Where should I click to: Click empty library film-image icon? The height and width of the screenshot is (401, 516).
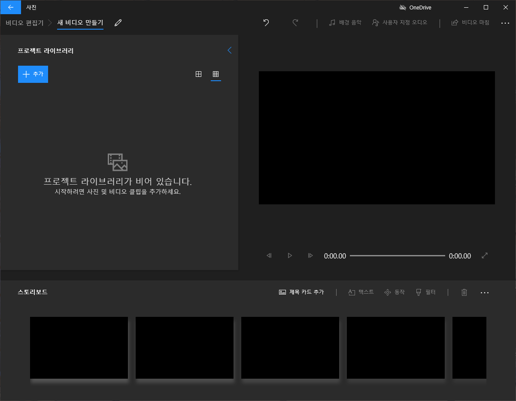pyautogui.click(x=118, y=162)
